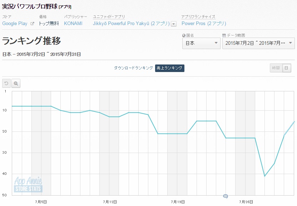Select the 売上ランキング tab
Viewport: 297px width, 206px height.
(x=169, y=68)
